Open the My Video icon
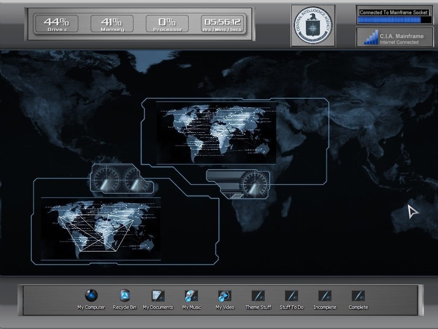 [225, 296]
